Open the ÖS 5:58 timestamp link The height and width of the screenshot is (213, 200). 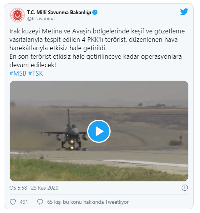click(18, 188)
